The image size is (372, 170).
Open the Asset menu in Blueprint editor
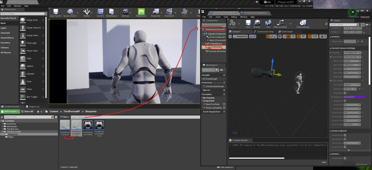[x=218, y=17]
